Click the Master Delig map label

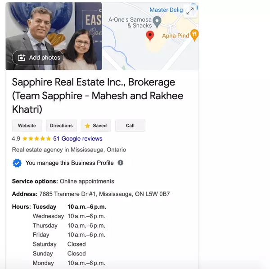166,10
